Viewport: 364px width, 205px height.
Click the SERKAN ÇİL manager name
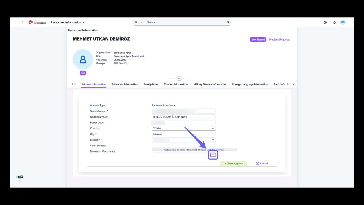tap(121, 63)
